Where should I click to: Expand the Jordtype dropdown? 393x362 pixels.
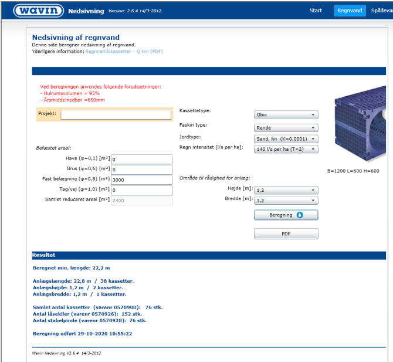286,138
